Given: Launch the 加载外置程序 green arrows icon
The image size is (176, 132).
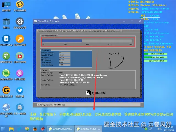Looking at the screenshot, I should [x=6, y=75].
